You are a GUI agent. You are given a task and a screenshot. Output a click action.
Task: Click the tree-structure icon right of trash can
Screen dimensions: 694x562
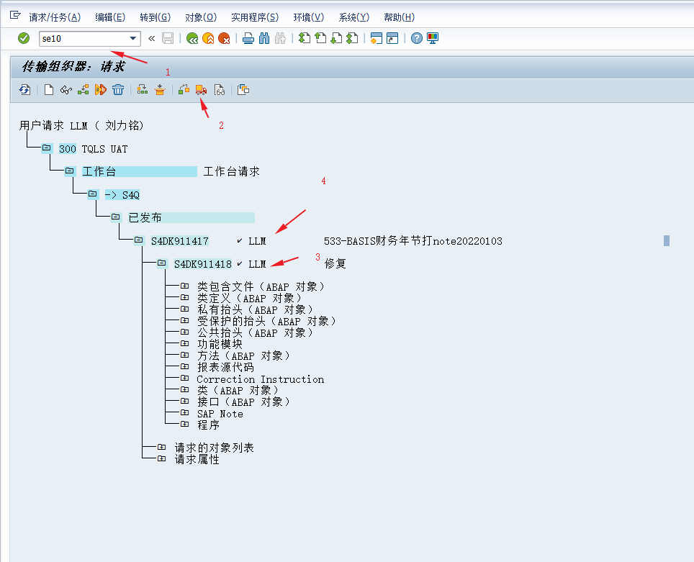(142, 90)
